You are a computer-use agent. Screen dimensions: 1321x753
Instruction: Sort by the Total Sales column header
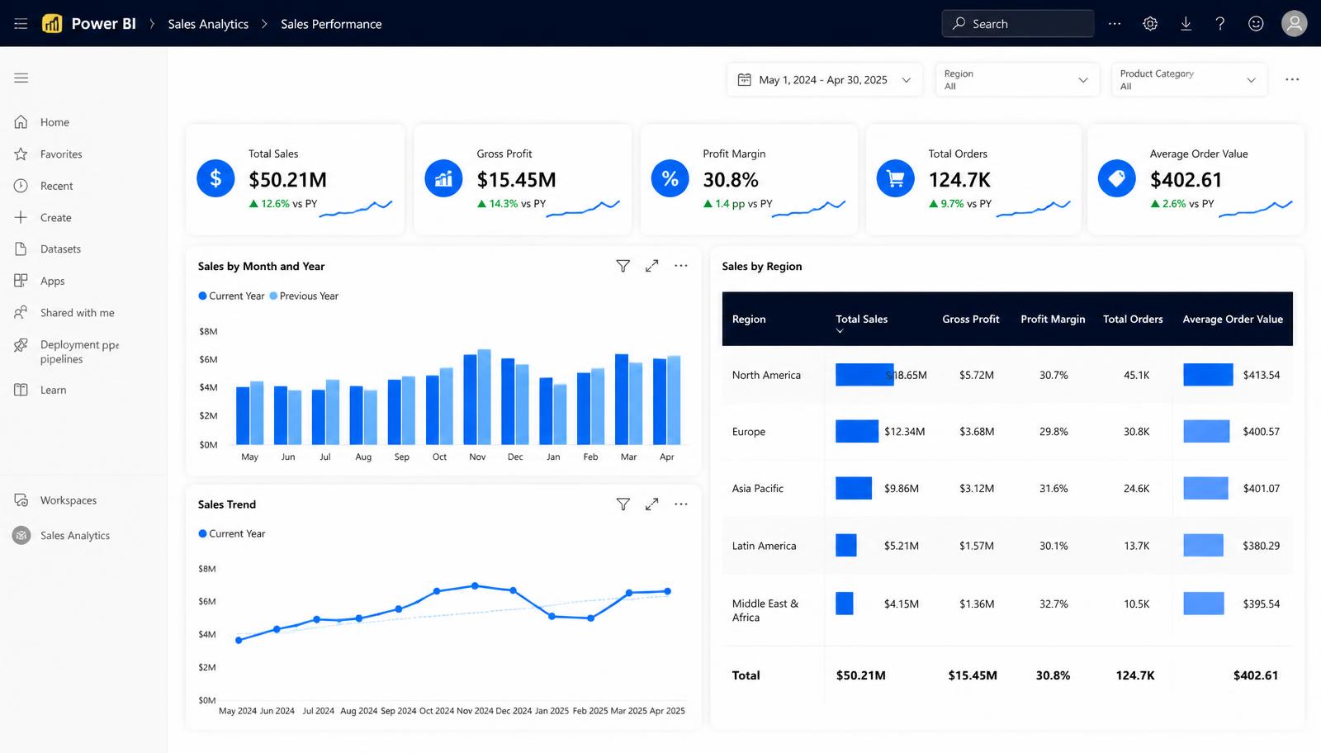coord(861,320)
